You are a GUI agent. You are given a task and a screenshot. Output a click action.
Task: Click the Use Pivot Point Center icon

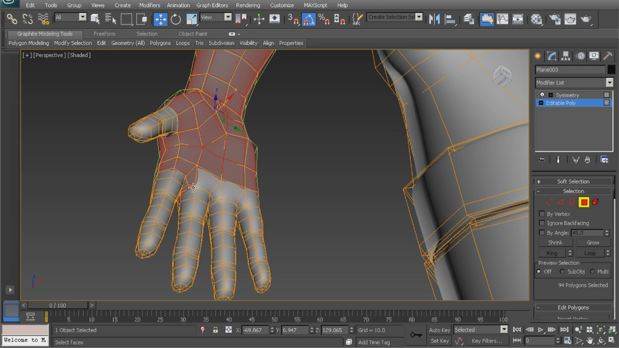241,19
